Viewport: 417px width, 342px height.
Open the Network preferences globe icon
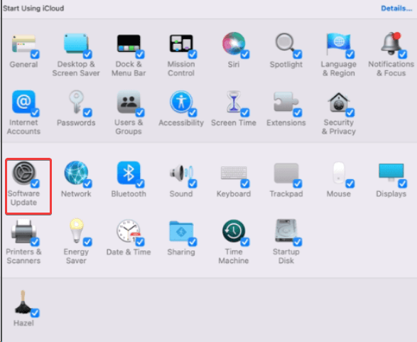point(76,173)
